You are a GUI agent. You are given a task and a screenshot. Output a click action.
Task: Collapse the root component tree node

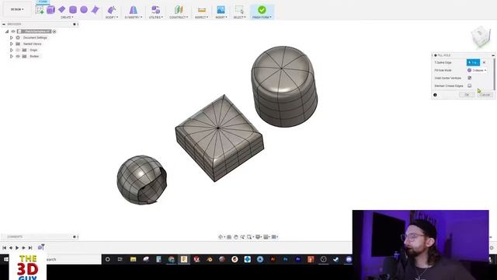click(7, 31)
